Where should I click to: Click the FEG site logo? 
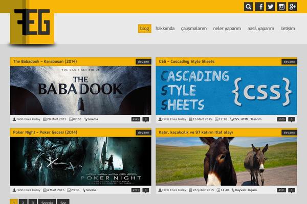coord(32,22)
